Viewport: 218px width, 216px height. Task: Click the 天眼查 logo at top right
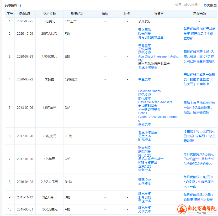point(210,5)
